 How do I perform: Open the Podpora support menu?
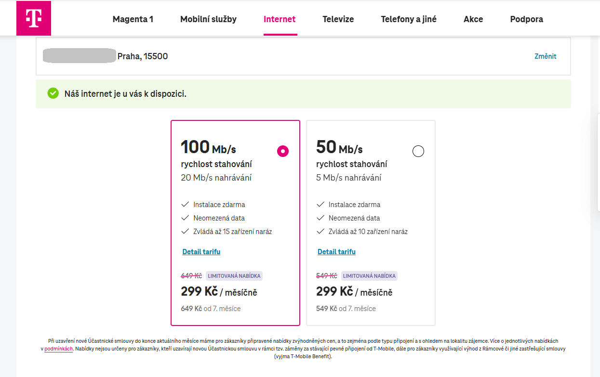pos(526,19)
